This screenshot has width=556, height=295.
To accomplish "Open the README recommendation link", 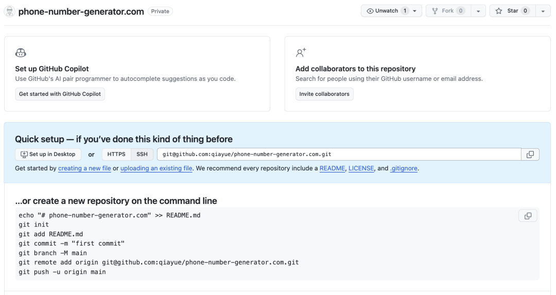I will (x=332, y=168).
